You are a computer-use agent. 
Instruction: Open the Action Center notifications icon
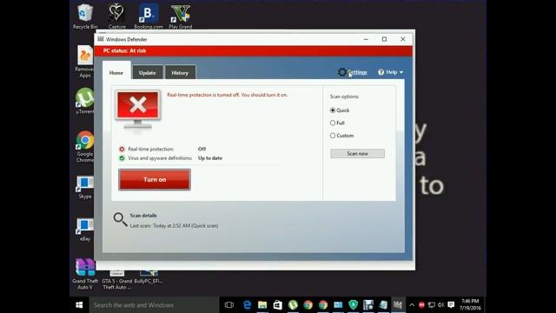(451, 305)
